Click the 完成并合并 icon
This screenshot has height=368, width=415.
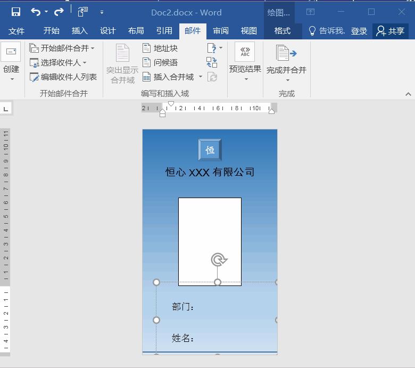[286, 53]
